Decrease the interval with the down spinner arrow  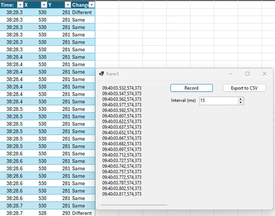[241, 103]
